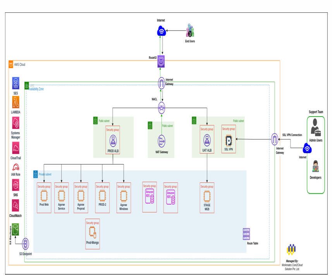Viewport: 332px width, 280px height.
Task: Click the Prod-Mongo instance icon
Action: tap(92, 232)
